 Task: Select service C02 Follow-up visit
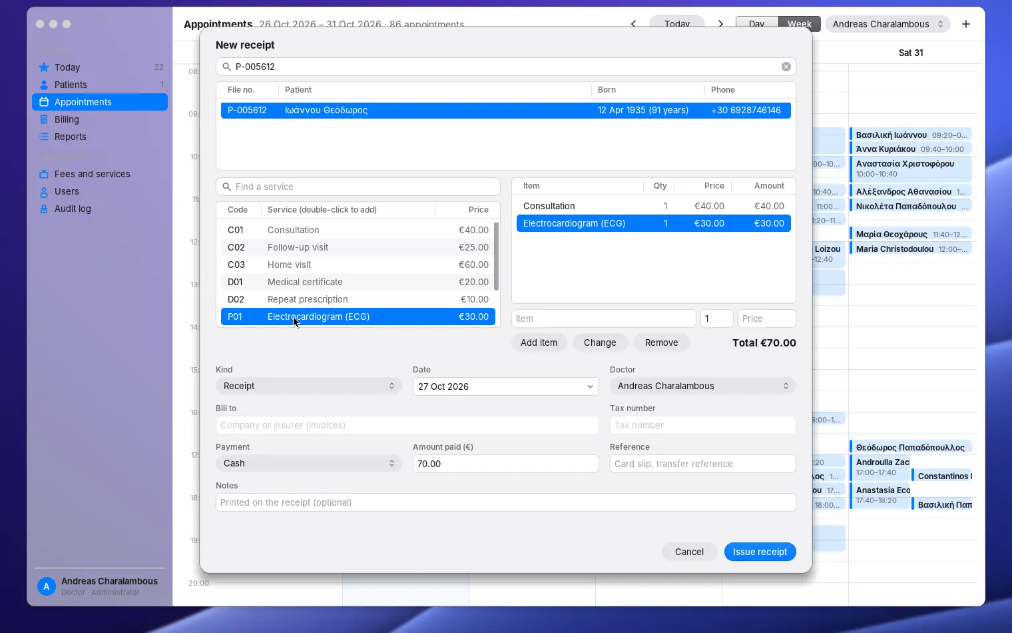tap(358, 247)
